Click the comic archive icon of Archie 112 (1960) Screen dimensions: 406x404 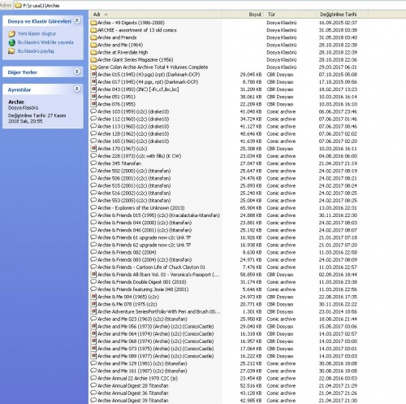[93, 119]
